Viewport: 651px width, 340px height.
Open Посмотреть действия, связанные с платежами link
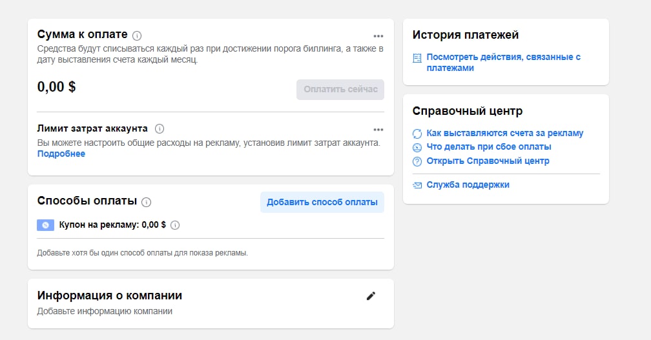pos(504,63)
